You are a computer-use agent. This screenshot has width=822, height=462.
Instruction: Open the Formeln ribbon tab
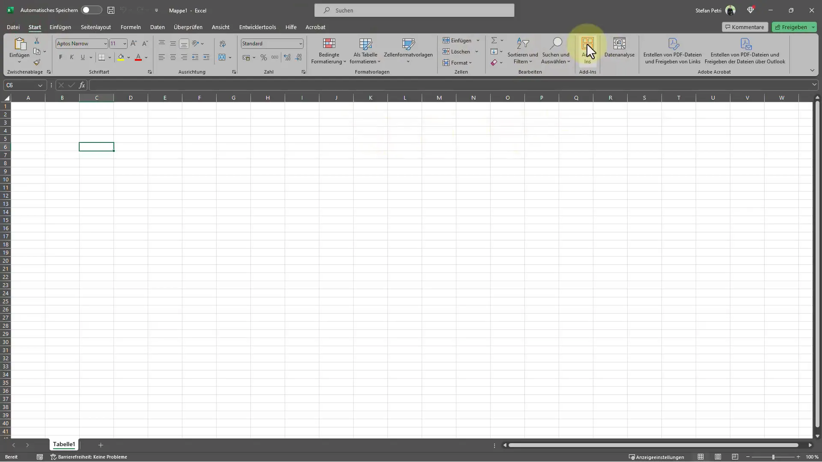131,27
